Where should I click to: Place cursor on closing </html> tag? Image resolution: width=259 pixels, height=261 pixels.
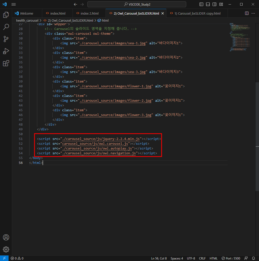coord(36,163)
